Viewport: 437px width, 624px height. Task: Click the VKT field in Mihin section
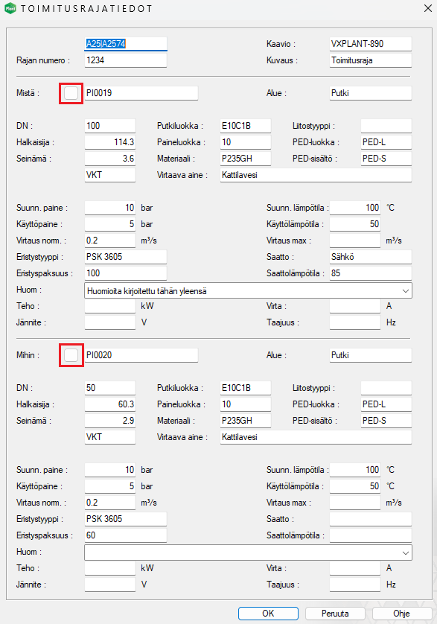tap(110, 437)
